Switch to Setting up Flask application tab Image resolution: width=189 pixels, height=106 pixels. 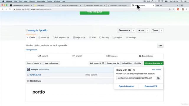70,5
